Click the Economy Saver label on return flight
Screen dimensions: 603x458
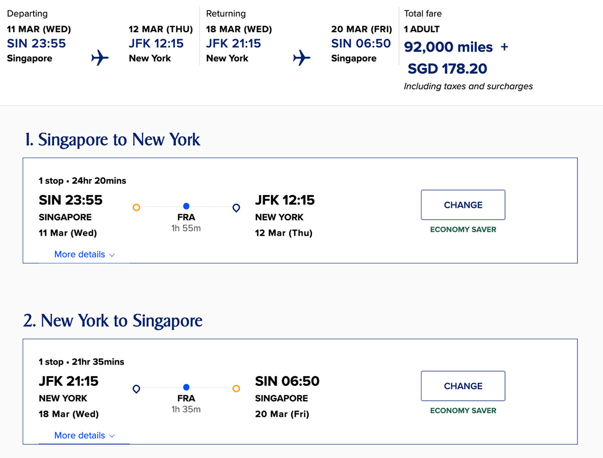(x=463, y=410)
